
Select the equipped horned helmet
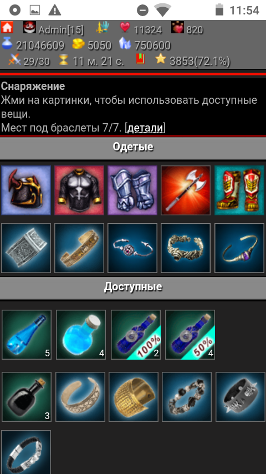click(26, 190)
